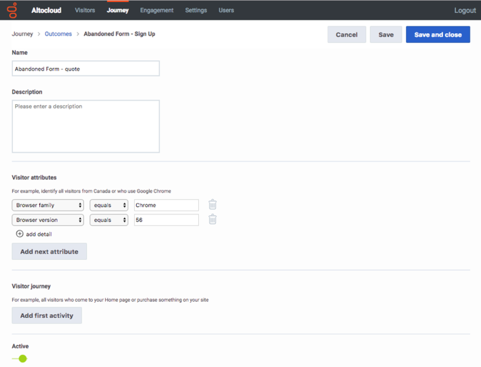
Task: Click the Cancel button
Action: (347, 34)
